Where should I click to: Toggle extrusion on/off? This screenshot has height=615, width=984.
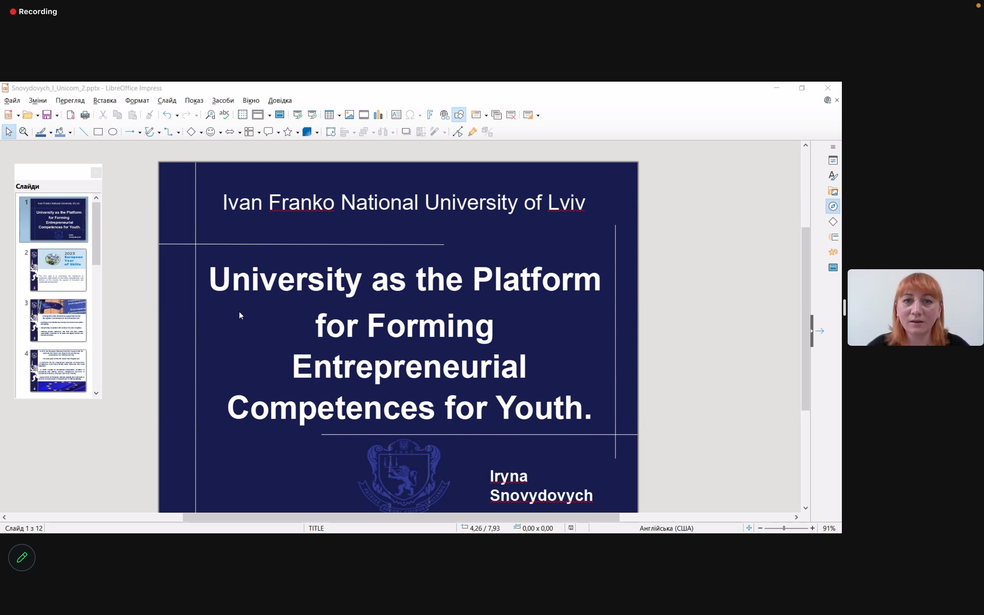pos(487,132)
